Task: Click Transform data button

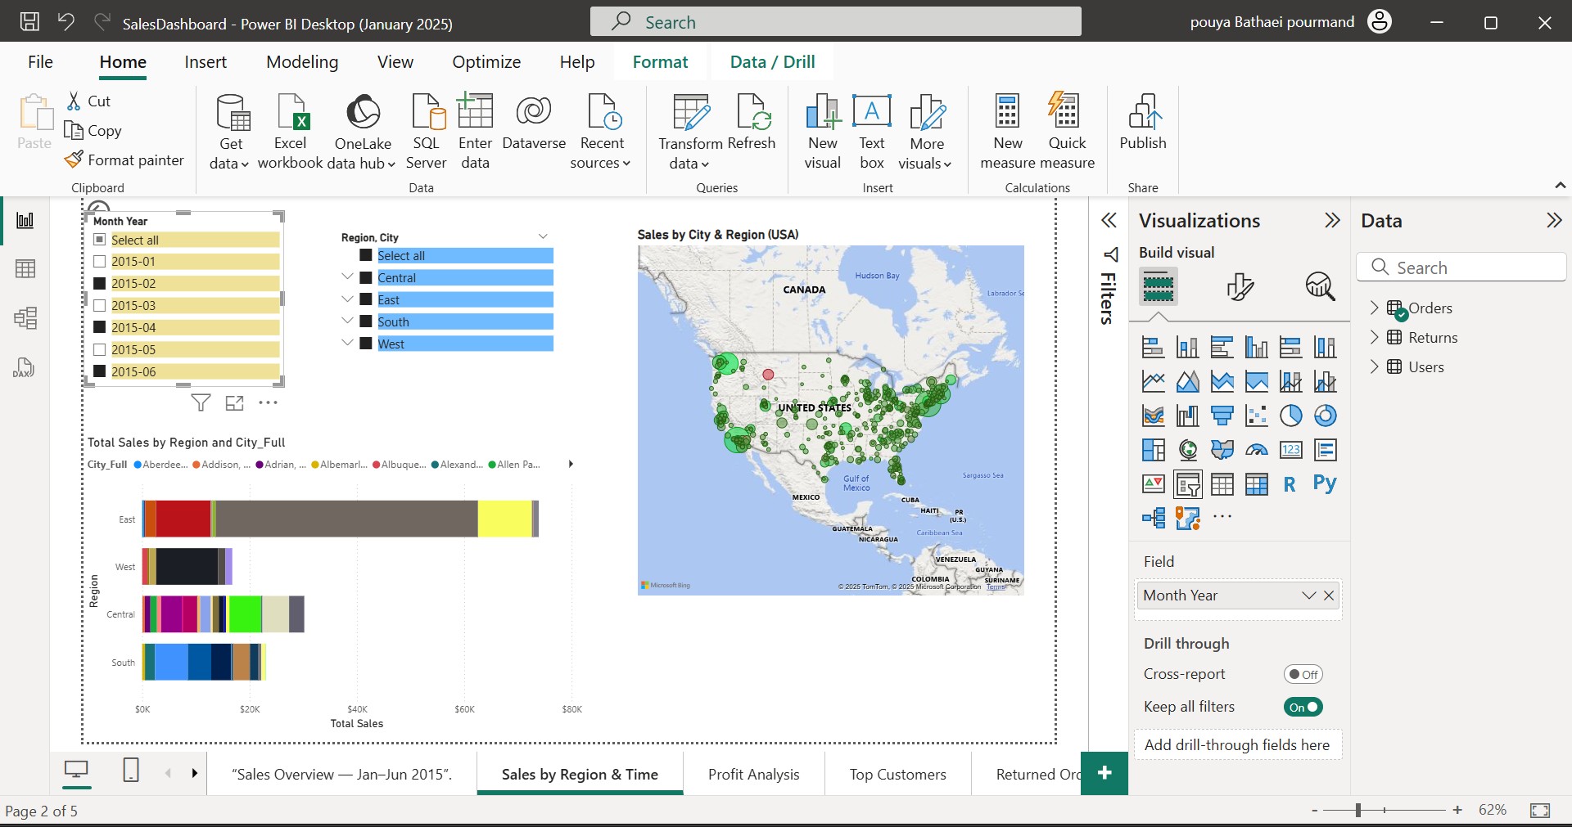Action: point(691,131)
